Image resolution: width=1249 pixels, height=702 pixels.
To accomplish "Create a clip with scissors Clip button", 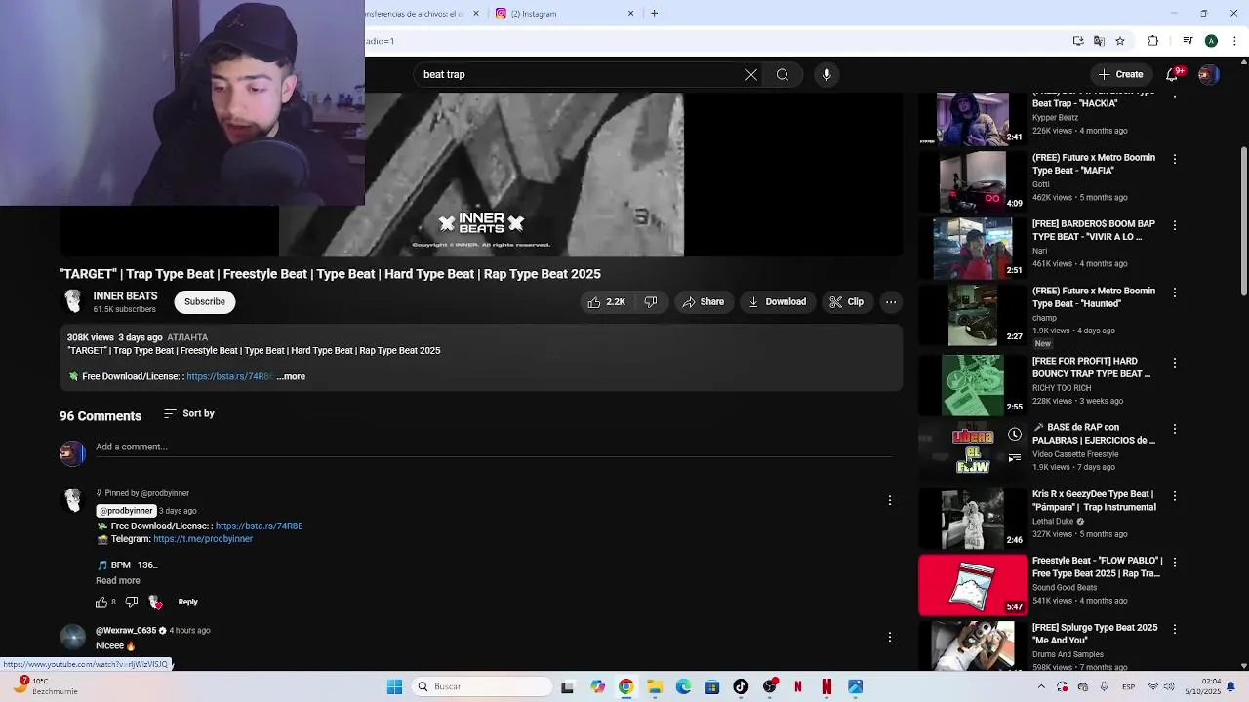I will tap(846, 302).
